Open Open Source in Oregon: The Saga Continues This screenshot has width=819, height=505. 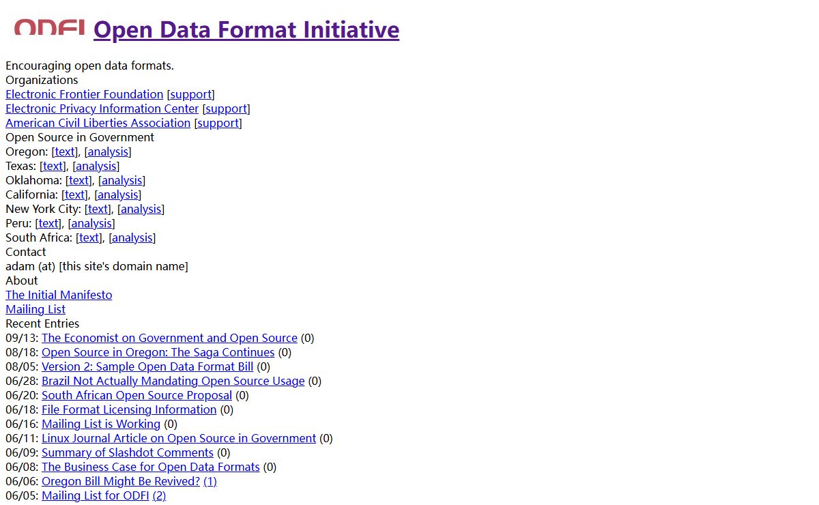coord(158,352)
